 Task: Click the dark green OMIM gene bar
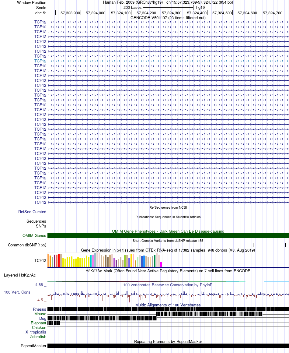[x=168, y=235]
